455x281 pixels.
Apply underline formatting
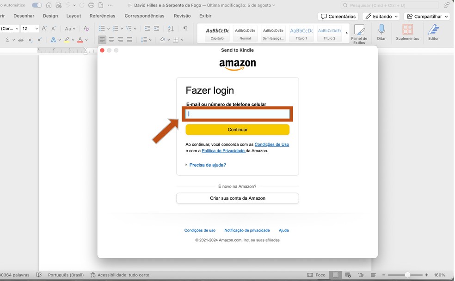click(x=7, y=40)
